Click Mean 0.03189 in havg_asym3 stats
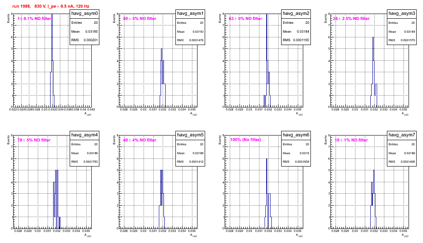The width and height of the screenshot is (423, 243). 402,31
